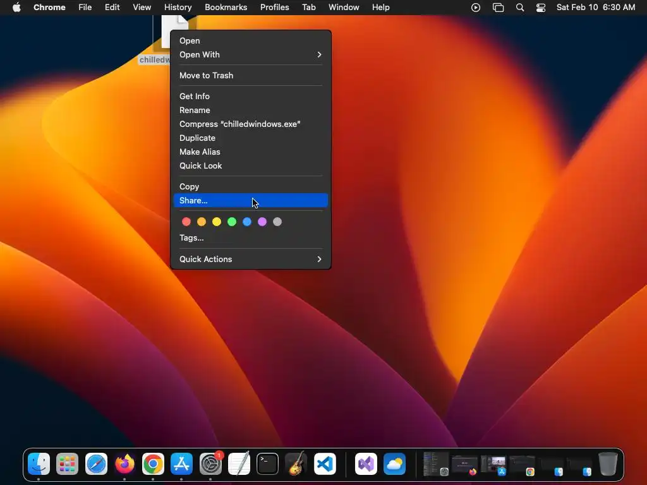This screenshot has width=647, height=485.
Task: Open purple Visual Studio dock icon
Action: (366, 464)
